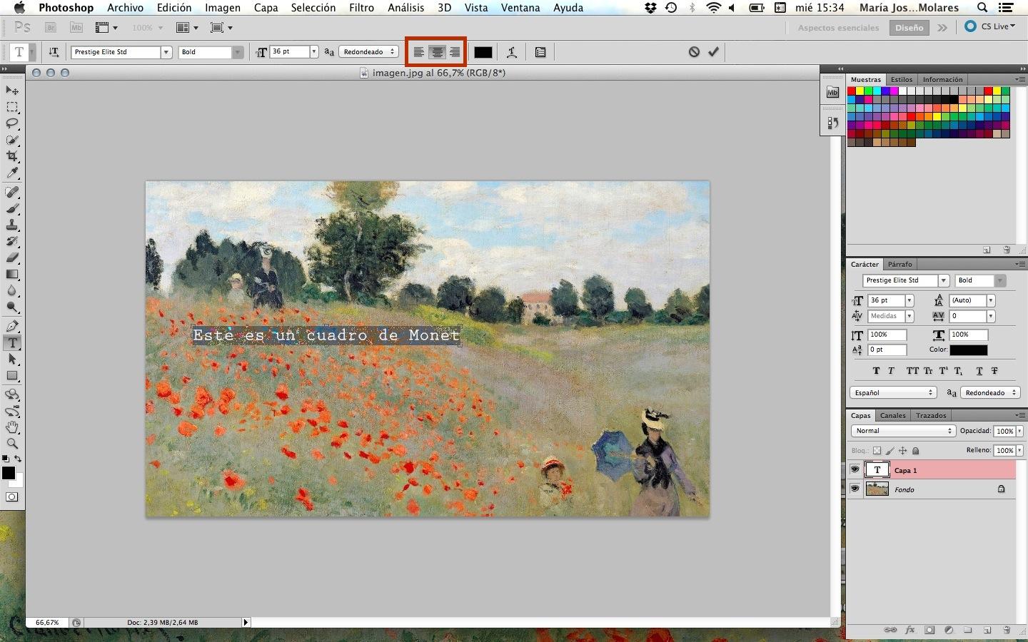Expand the Normal blend mode dropdown
The width and height of the screenshot is (1028, 642).
903,431
